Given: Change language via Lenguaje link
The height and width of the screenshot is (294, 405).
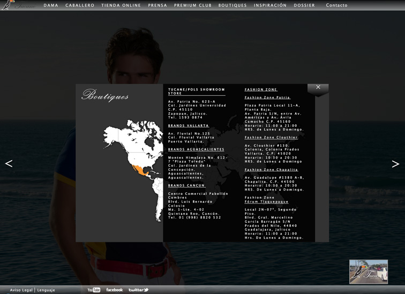Looking at the screenshot, I should coord(46,290).
